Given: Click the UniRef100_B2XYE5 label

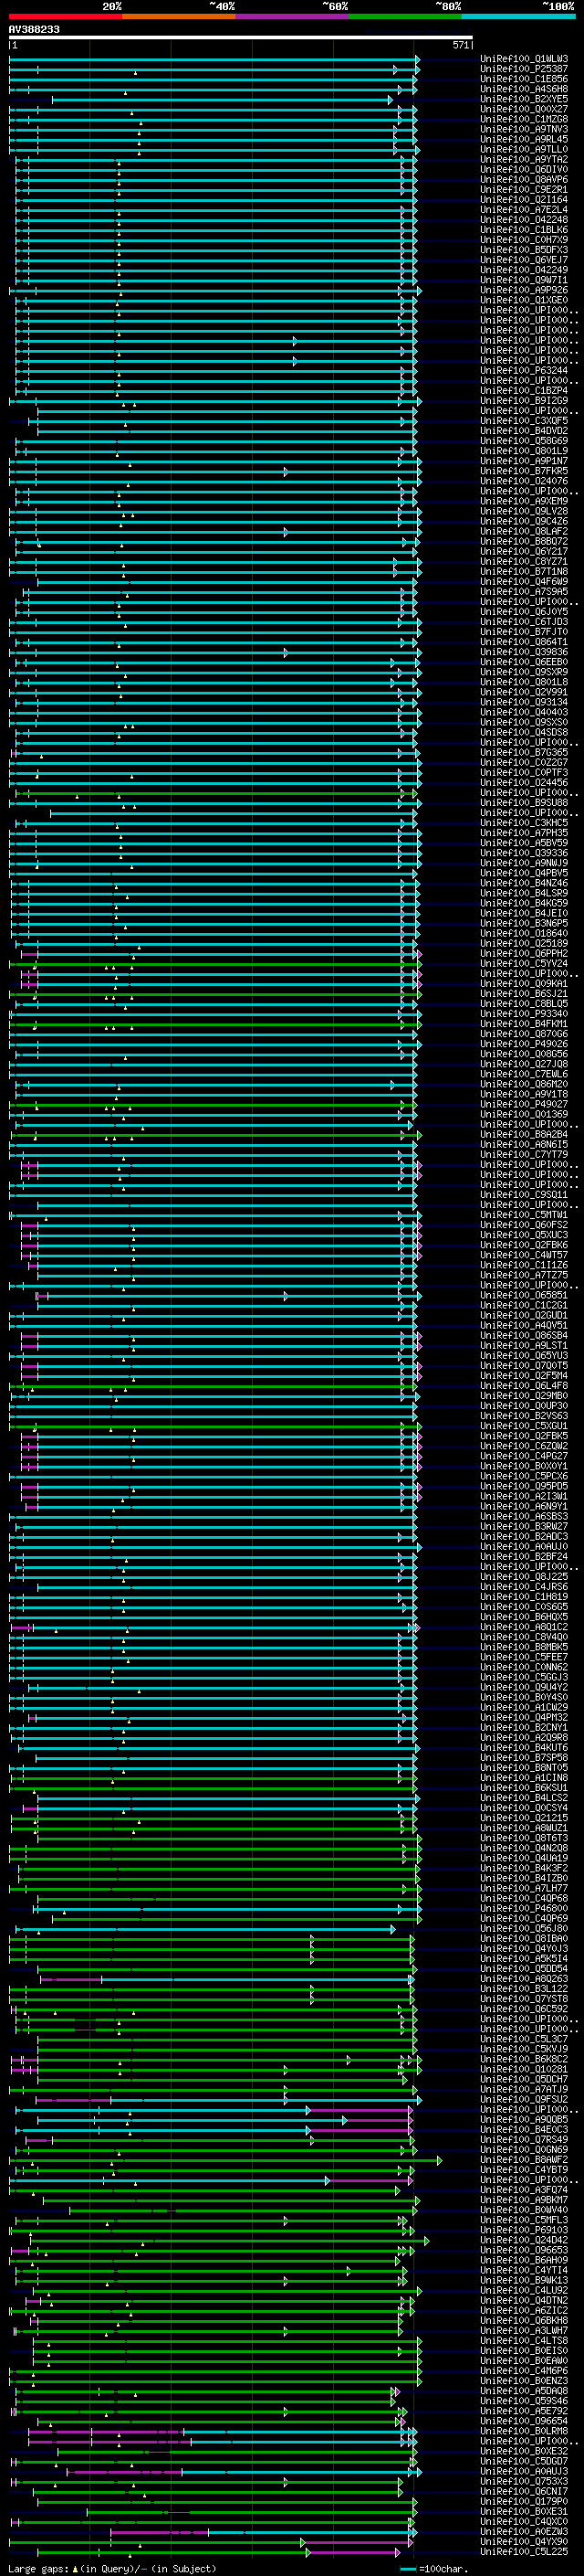Looking at the screenshot, I should [523, 99].
